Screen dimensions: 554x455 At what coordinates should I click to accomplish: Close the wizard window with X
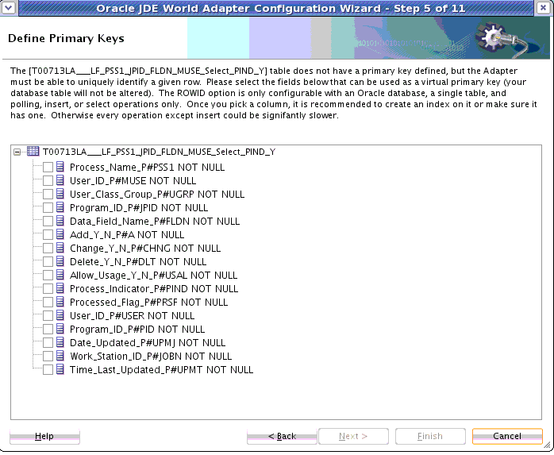point(544,7)
